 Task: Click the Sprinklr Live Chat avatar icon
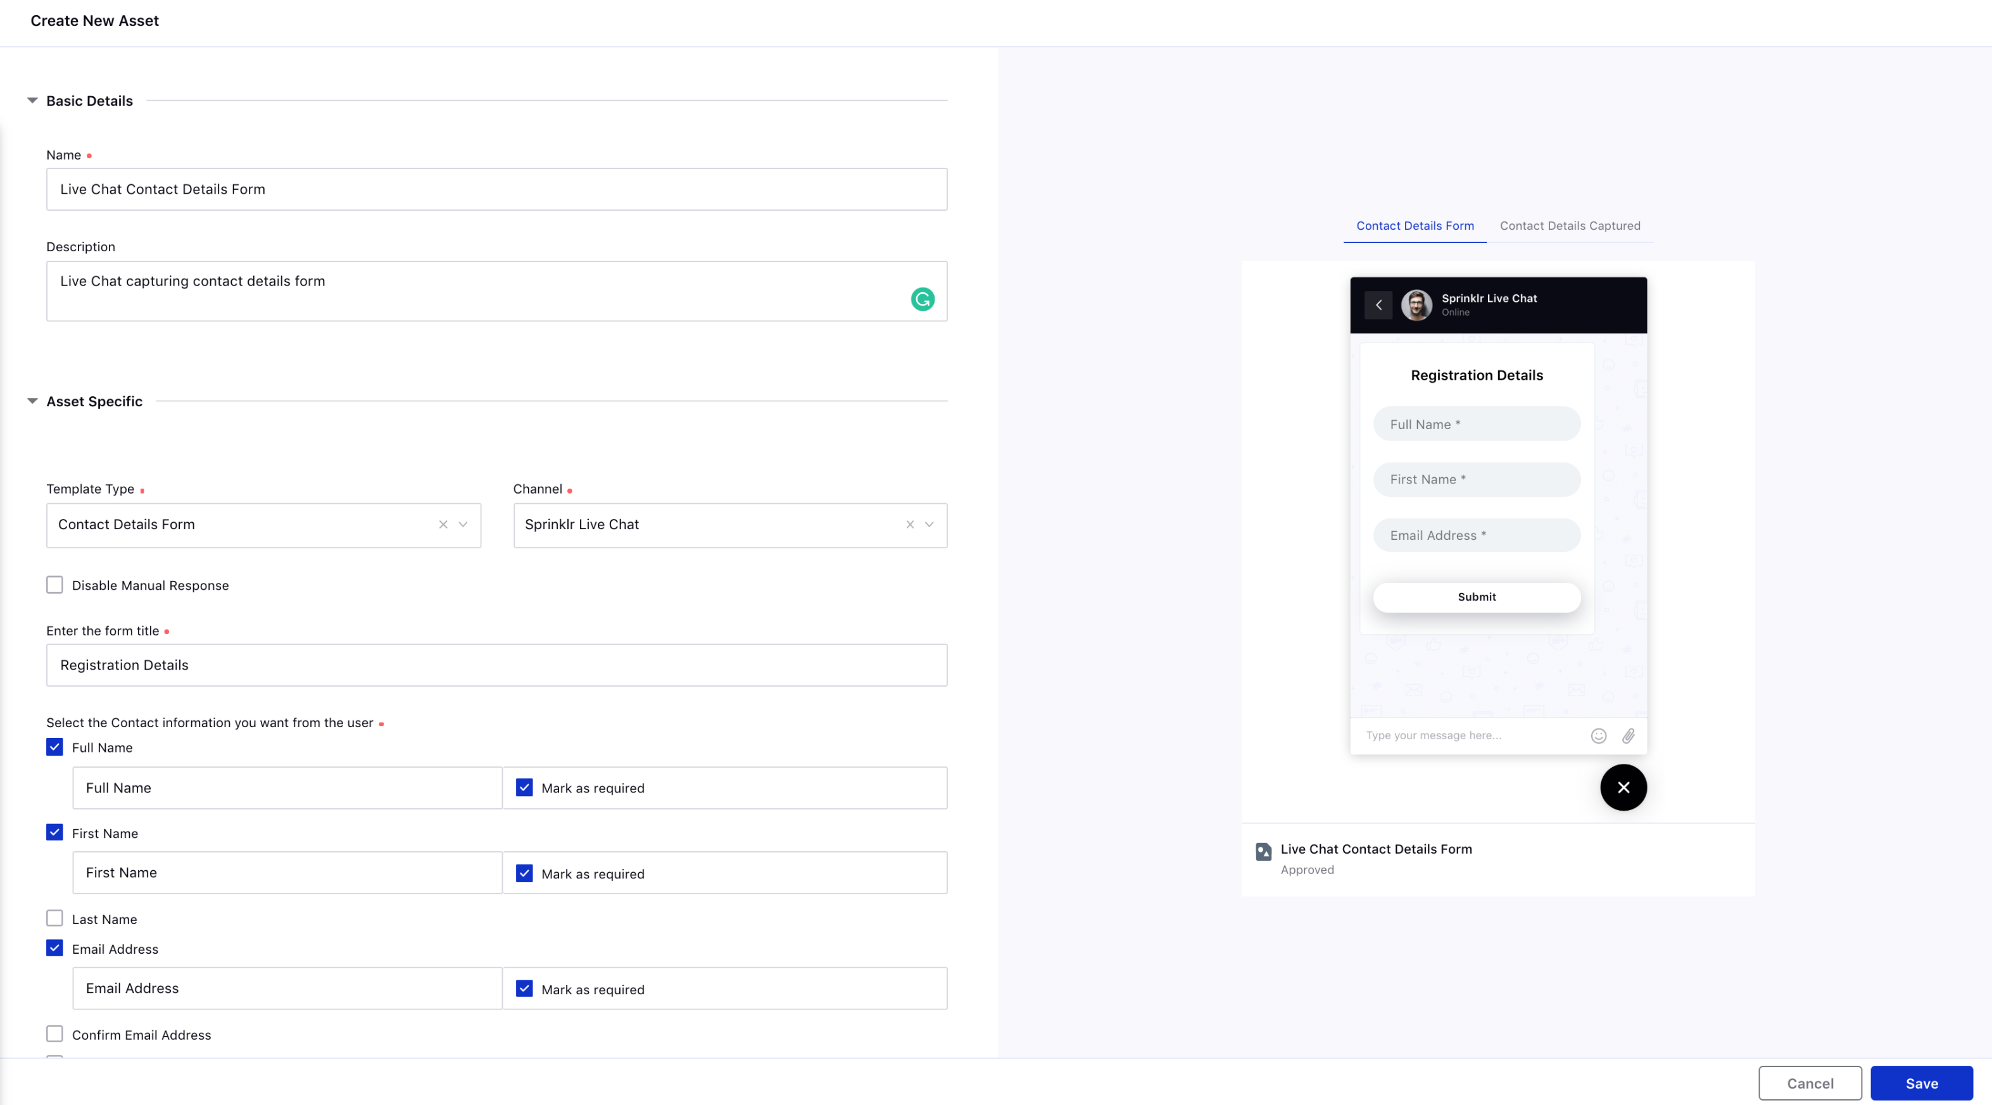click(1418, 304)
